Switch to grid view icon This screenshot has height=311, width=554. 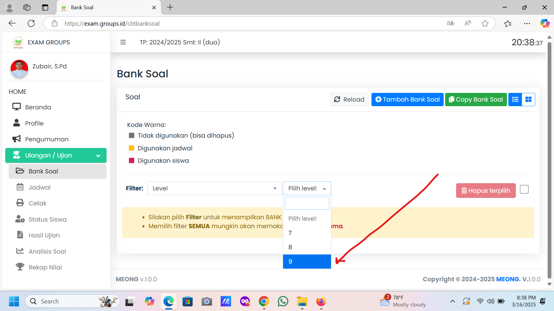[528, 100]
